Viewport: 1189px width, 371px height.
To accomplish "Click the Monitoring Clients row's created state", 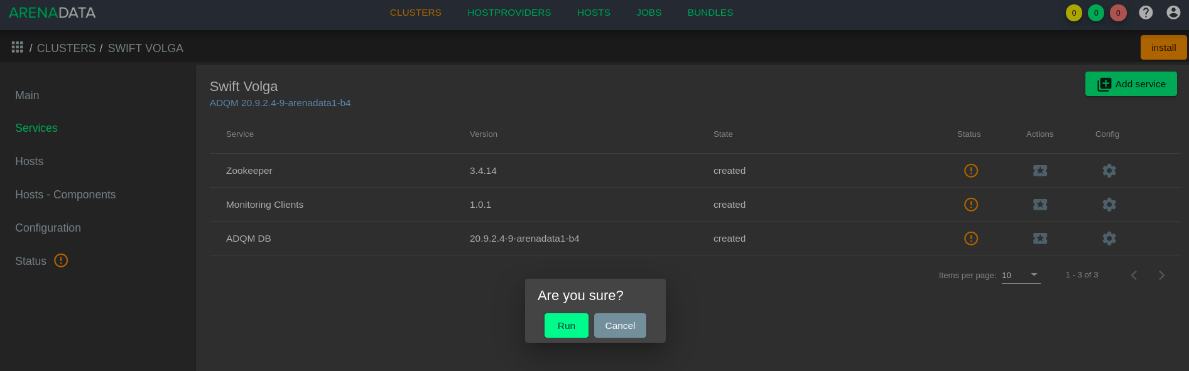I will (x=730, y=205).
